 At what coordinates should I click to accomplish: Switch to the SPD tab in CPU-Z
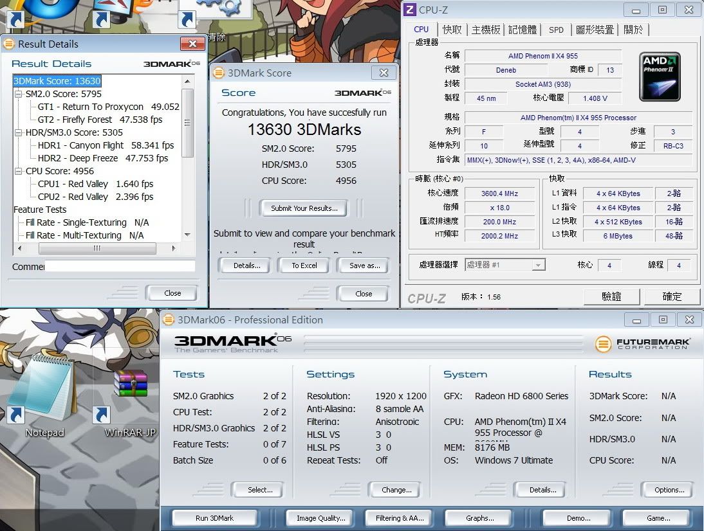coord(556,30)
